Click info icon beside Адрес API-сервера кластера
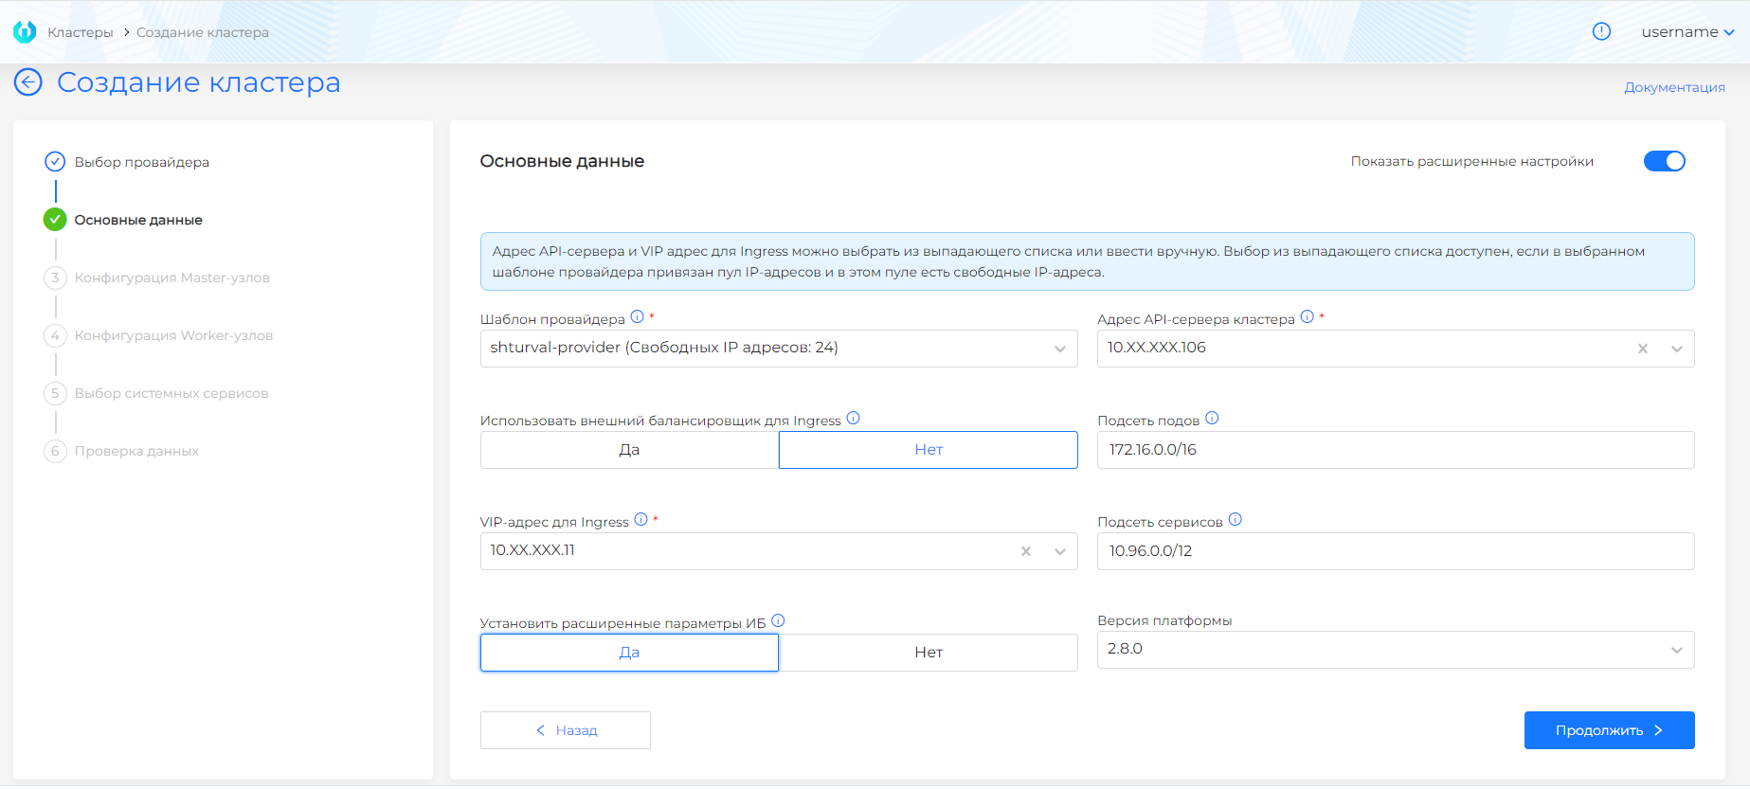The height and width of the screenshot is (789, 1750). pos(1307,317)
